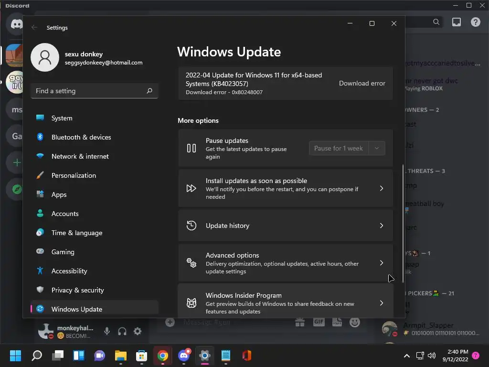This screenshot has width=489, height=367.
Task: Open the Pause for 1 week dropdown arrow
Action: point(377,148)
